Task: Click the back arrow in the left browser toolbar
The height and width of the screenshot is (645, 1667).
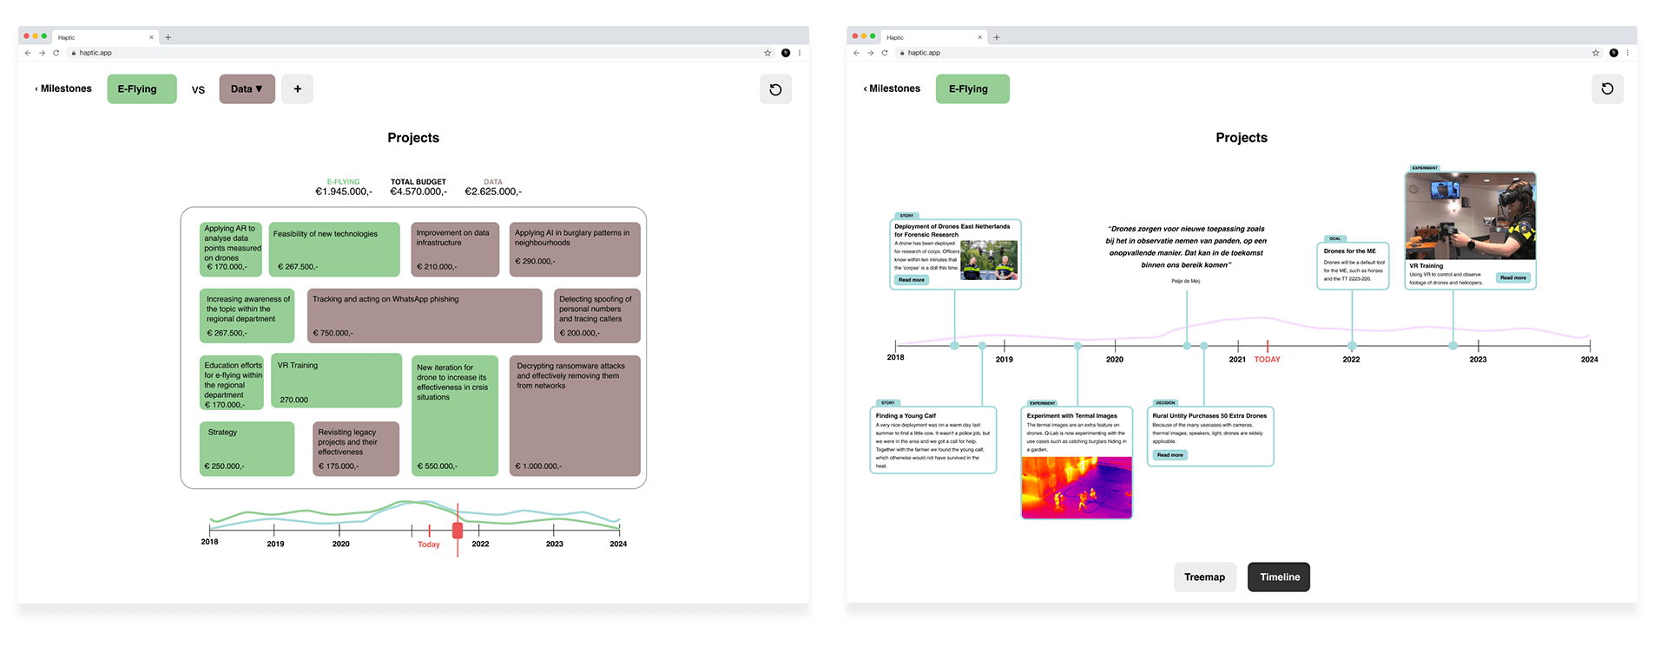Action: click(x=28, y=53)
